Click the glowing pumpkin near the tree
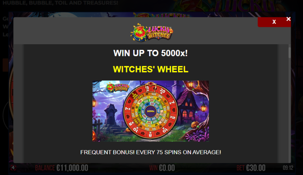Viewport: 303px width, 175px height. pyautogui.click(x=196, y=125)
